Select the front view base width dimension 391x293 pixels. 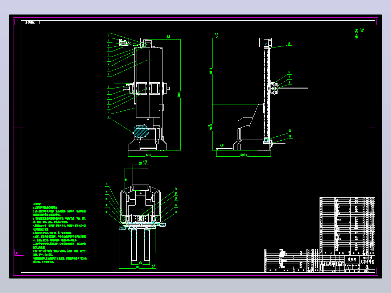tap(148, 155)
